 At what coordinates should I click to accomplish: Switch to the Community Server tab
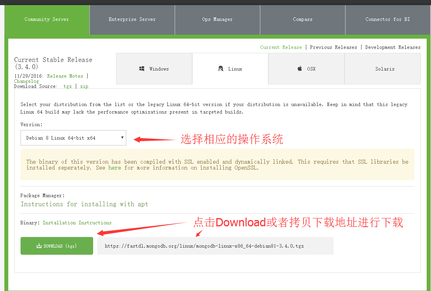47,20
